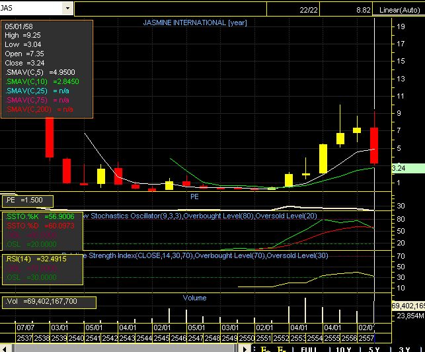Click the F- zoom-out icon
Image resolution: width=425 pixels, height=352 pixels.
pyautogui.click(x=282, y=349)
